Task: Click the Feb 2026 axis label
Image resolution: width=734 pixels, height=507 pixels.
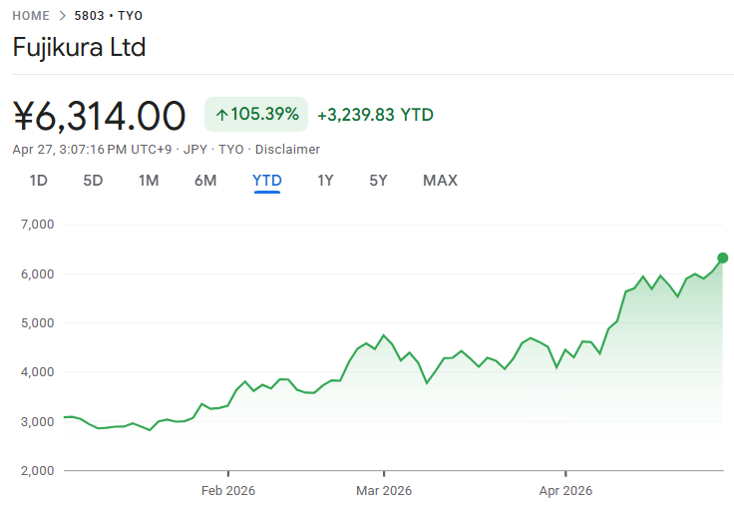Action: (x=228, y=491)
